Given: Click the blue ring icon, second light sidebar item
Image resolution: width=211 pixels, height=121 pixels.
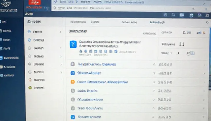Looking at the screenshot, I should (29, 40).
